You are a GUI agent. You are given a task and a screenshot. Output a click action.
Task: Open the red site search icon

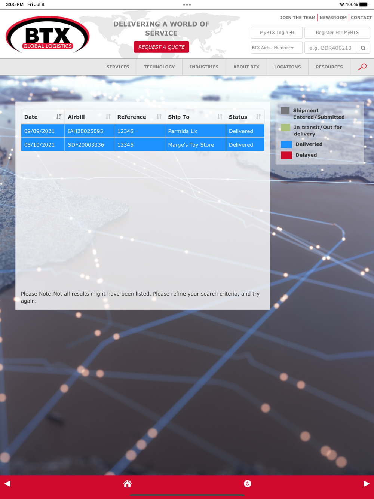point(362,67)
